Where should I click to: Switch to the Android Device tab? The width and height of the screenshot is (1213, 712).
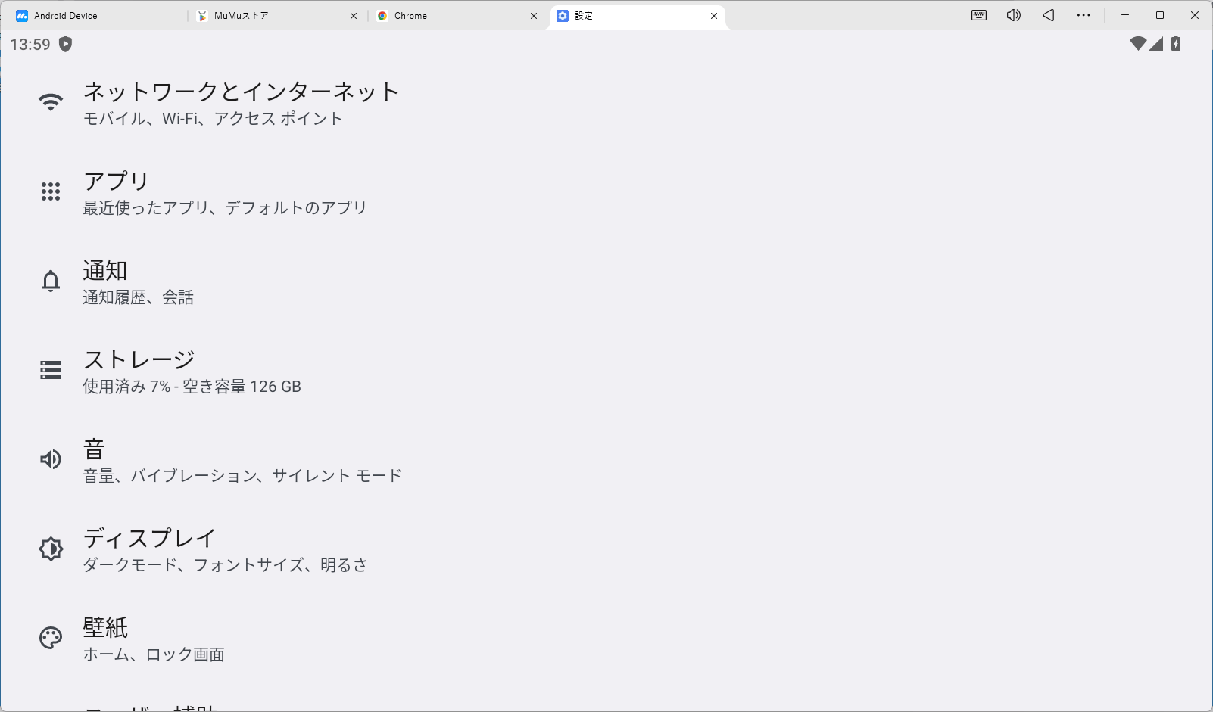(x=66, y=16)
